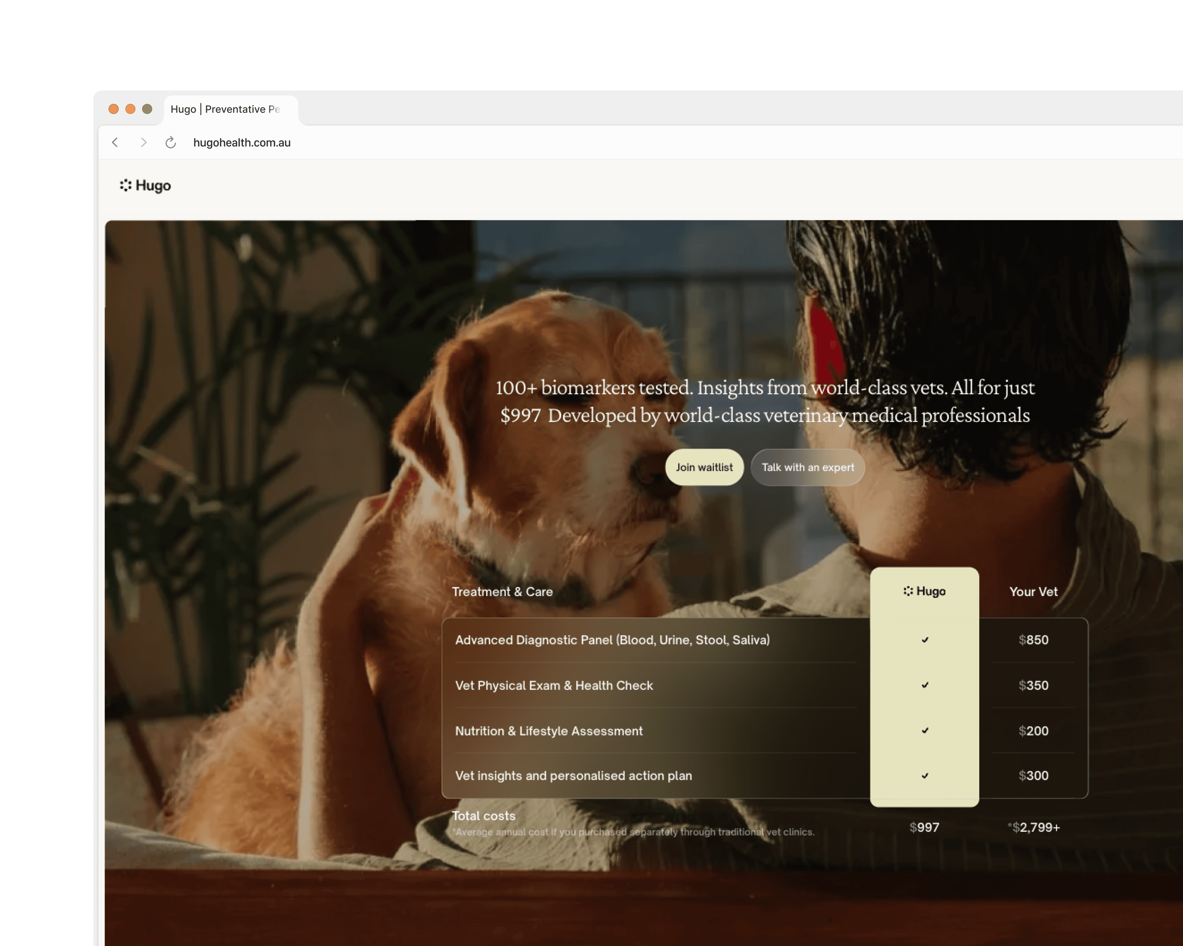Click the red window close dot
Image resolution: width=1183 pixels, height=946 pixels.
coord(114,109)
